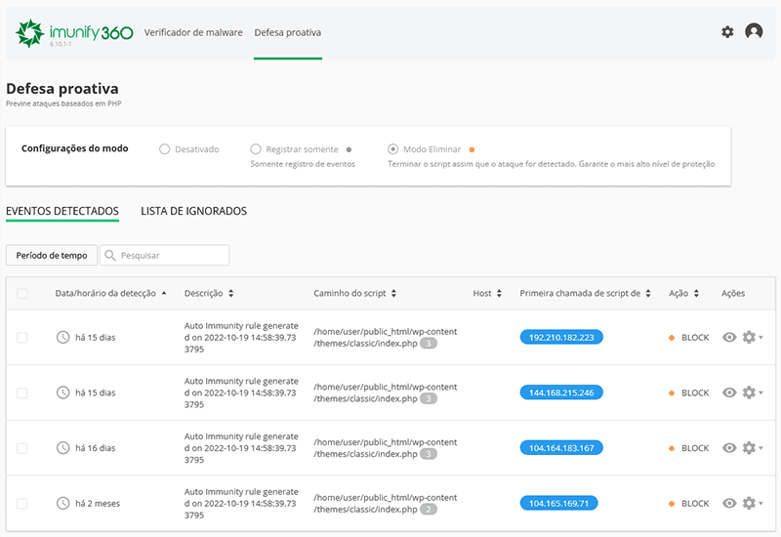Click IP 144.168.215.246 badge
The width and height of the screenshot is (781, 537).
coord(561,392)
